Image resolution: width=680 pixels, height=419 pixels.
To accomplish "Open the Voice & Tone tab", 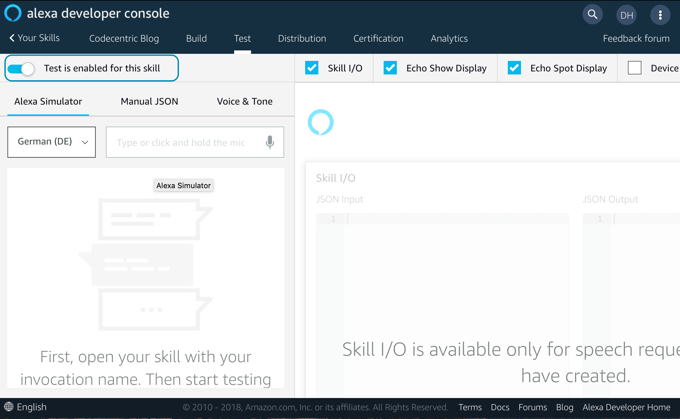I will pyautogui.click(x=245, y=102).
